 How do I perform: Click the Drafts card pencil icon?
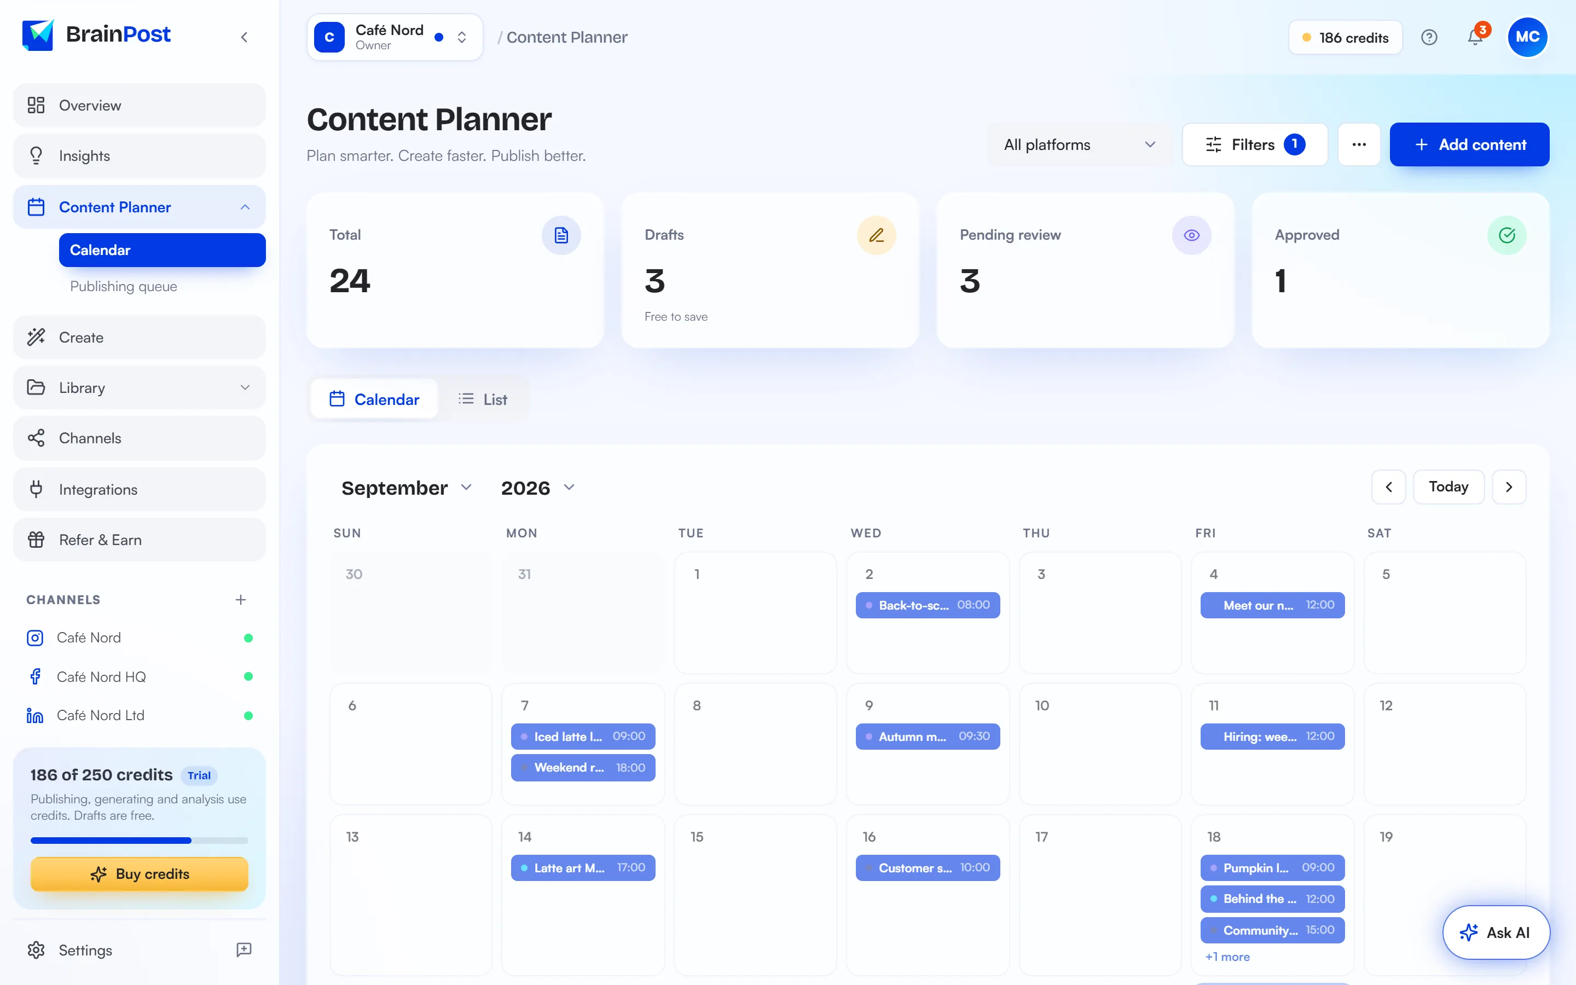coord(876,235)
